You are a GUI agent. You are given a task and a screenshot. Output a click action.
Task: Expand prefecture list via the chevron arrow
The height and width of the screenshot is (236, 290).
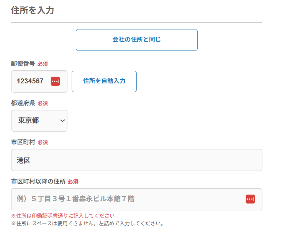(63, 121)
